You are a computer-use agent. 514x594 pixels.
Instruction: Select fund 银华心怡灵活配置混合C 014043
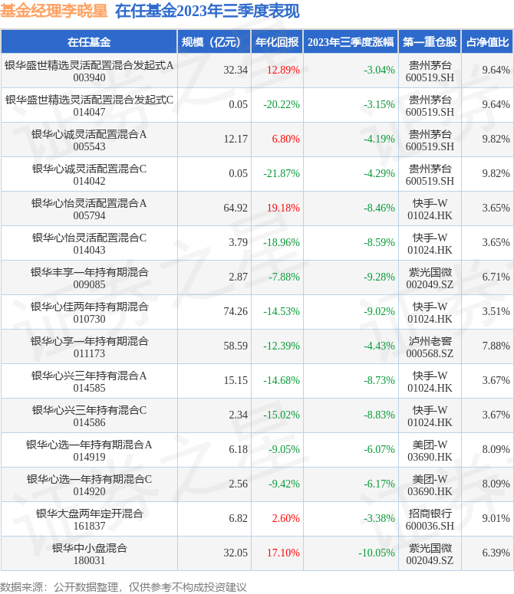(x=89, y=243)
